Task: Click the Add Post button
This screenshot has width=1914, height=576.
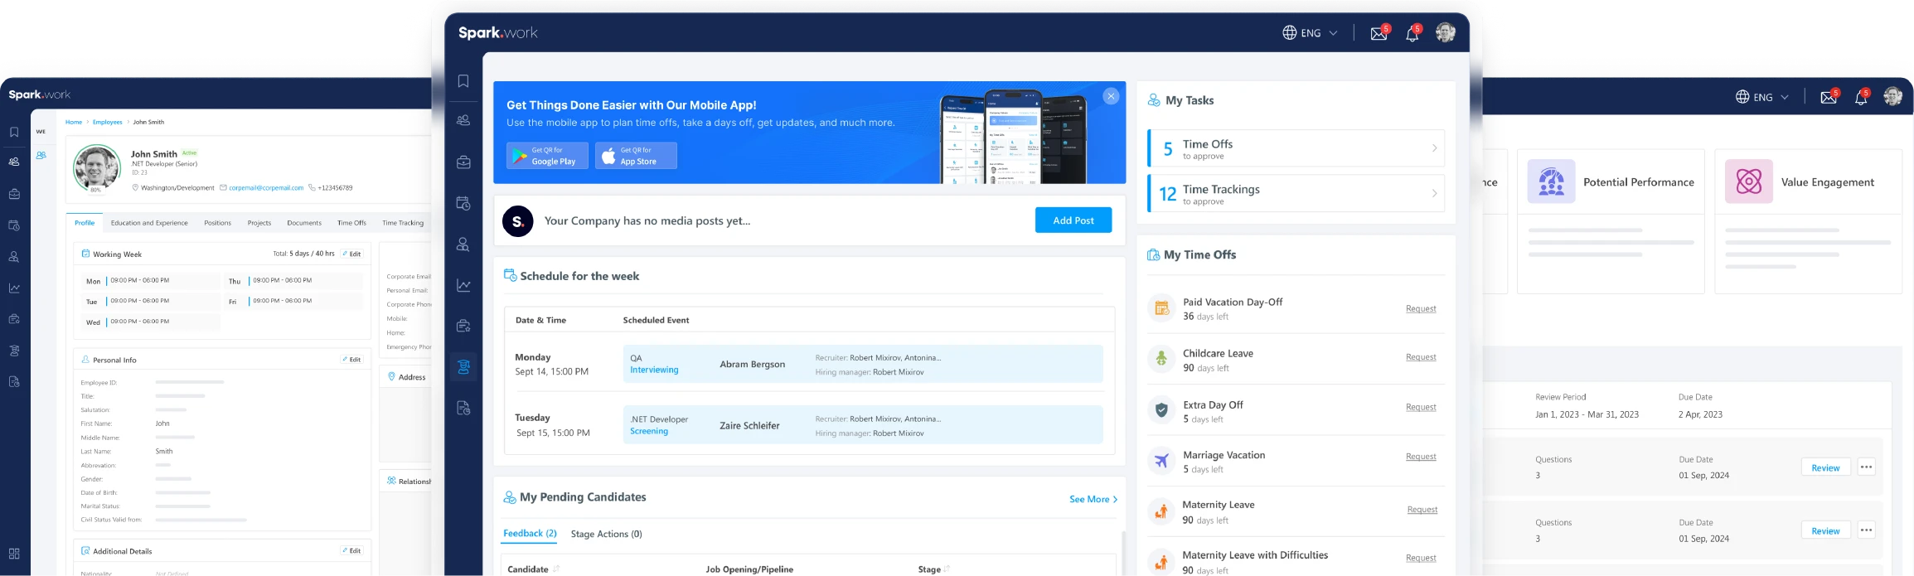Action: point(1073,220)
